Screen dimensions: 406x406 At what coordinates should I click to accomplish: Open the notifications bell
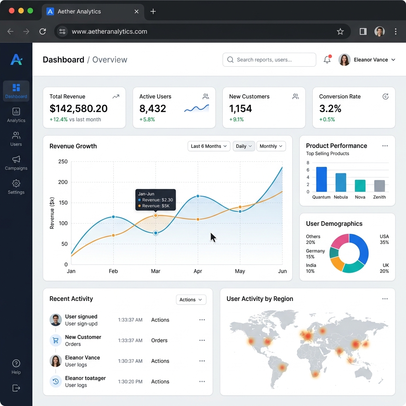327,59
